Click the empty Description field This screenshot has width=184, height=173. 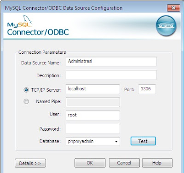[111, 75]
